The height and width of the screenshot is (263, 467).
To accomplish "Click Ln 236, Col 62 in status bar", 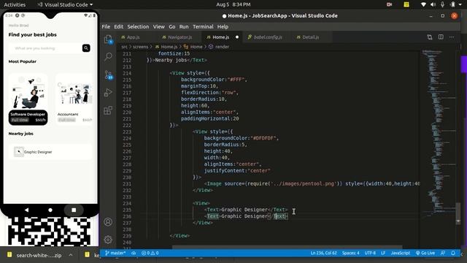I will tap(323, 253).
